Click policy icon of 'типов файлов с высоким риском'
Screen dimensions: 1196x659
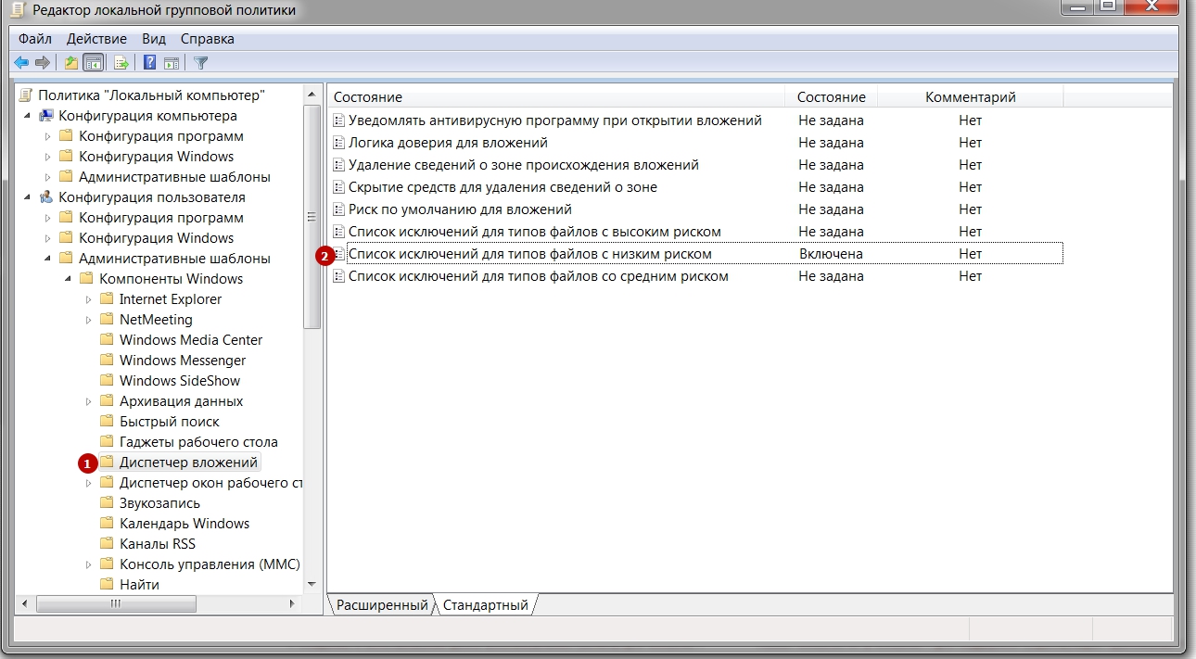339,232
